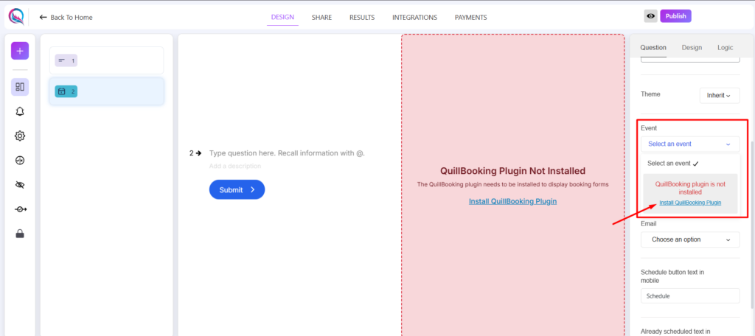755x336 pixels.
Task: Click the Back To Home arrow
Action: [x=44, y=18]
